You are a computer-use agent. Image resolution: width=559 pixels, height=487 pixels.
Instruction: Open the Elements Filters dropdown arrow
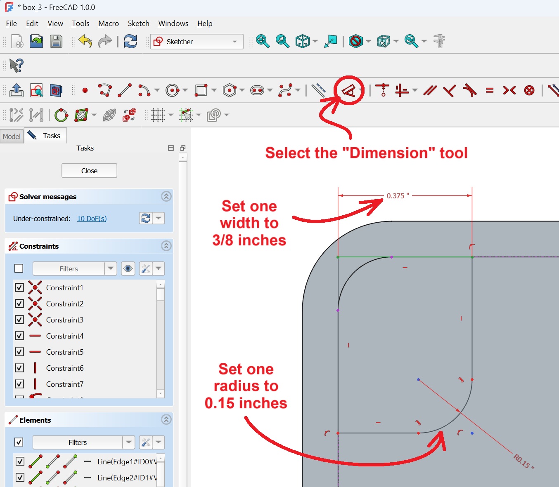coord(129,442)
